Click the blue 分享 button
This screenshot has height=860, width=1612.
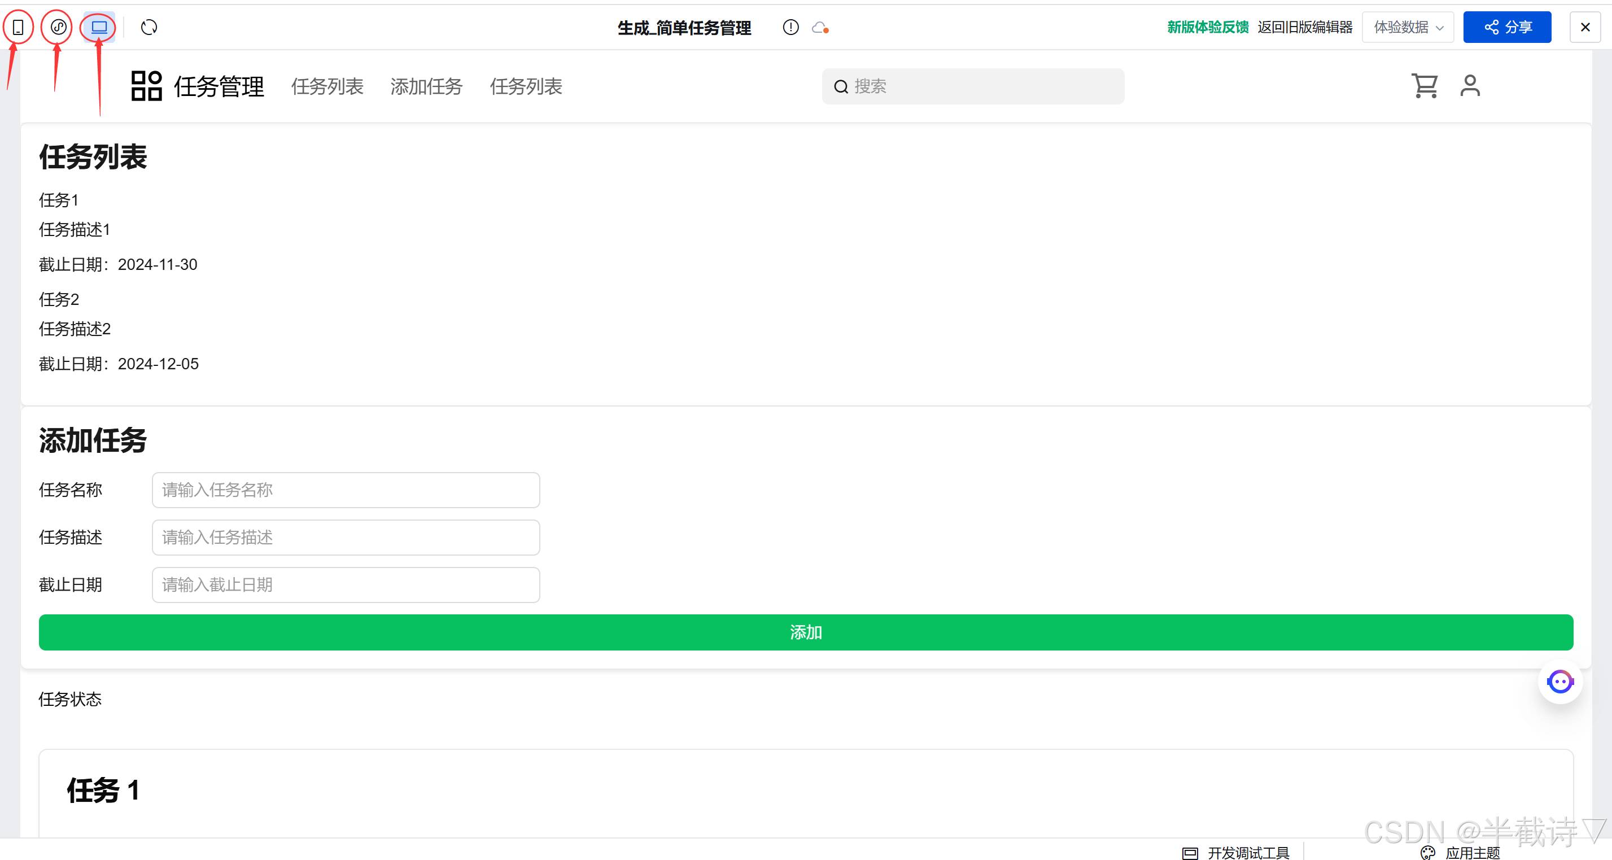tap(1507, 27)
